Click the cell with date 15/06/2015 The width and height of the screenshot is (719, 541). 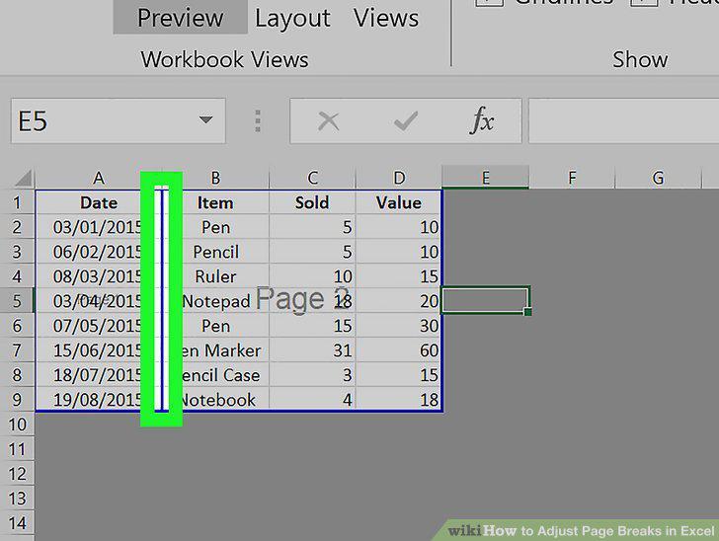point(99,350)
